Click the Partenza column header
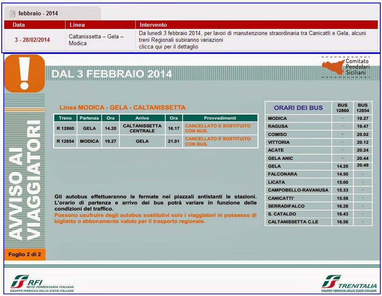Image resolution: width=382 pixels, height=296 pixels. point(89,118)
